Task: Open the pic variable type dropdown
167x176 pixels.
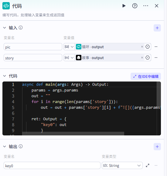Action: coord(69,47)
